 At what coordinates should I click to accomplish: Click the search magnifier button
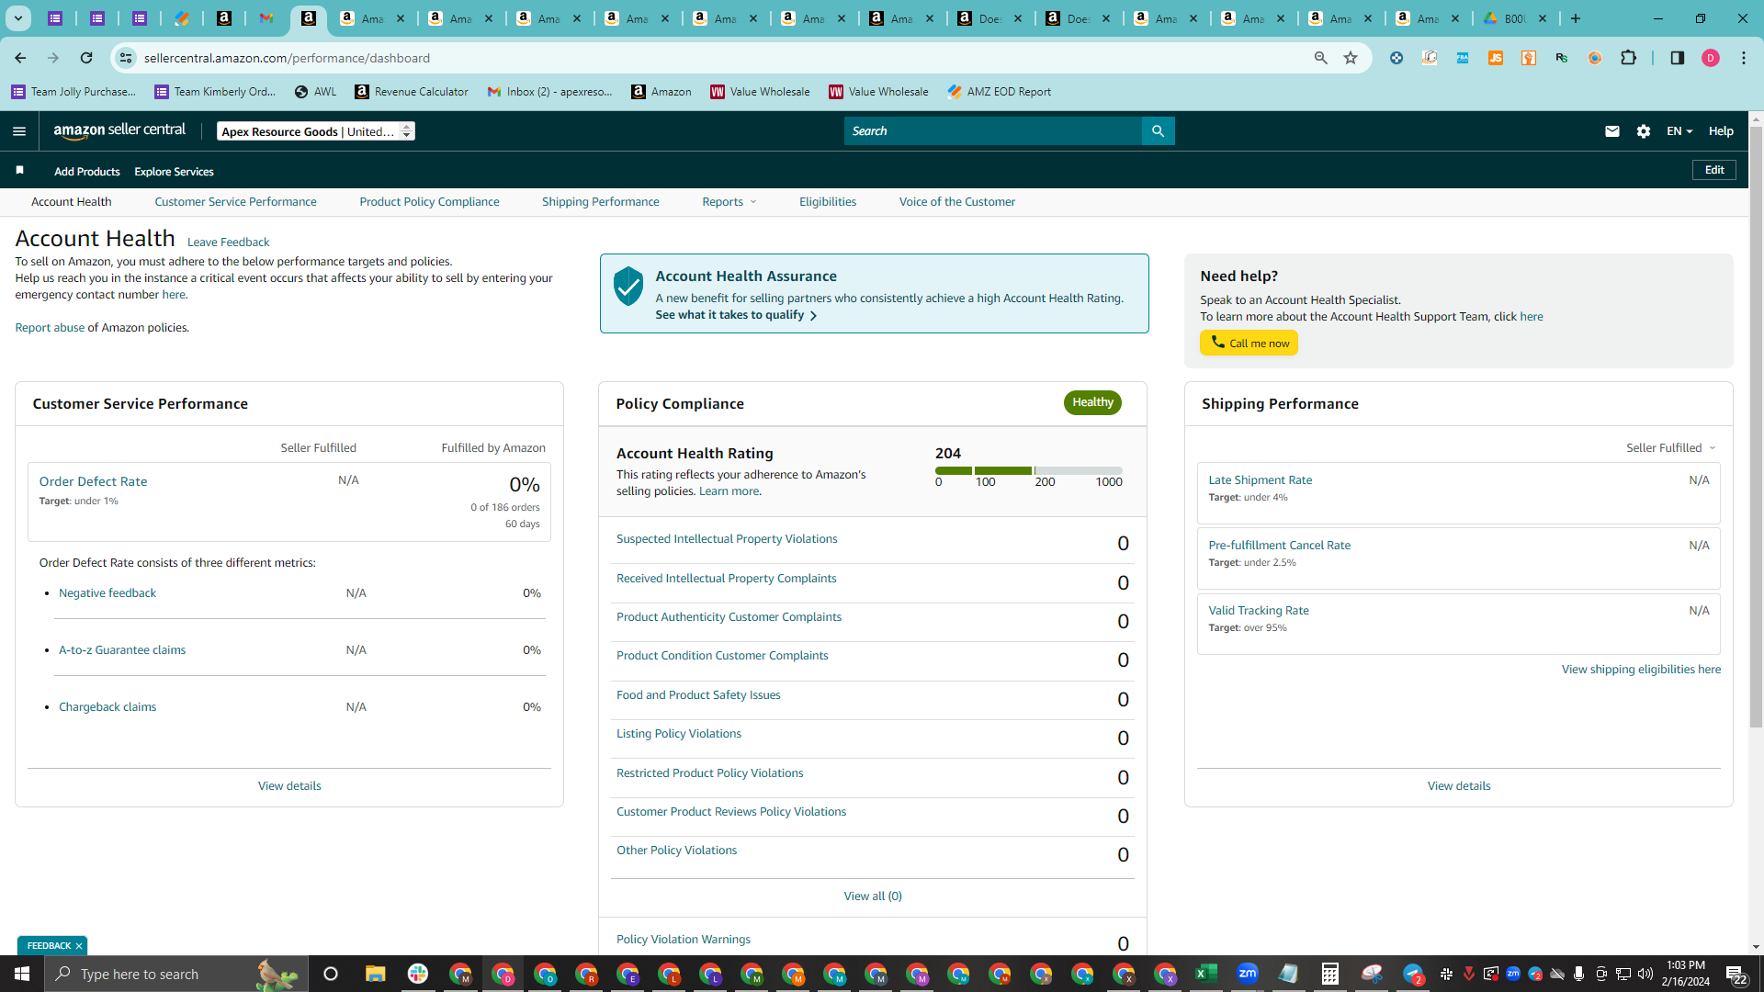[1158, 131]
